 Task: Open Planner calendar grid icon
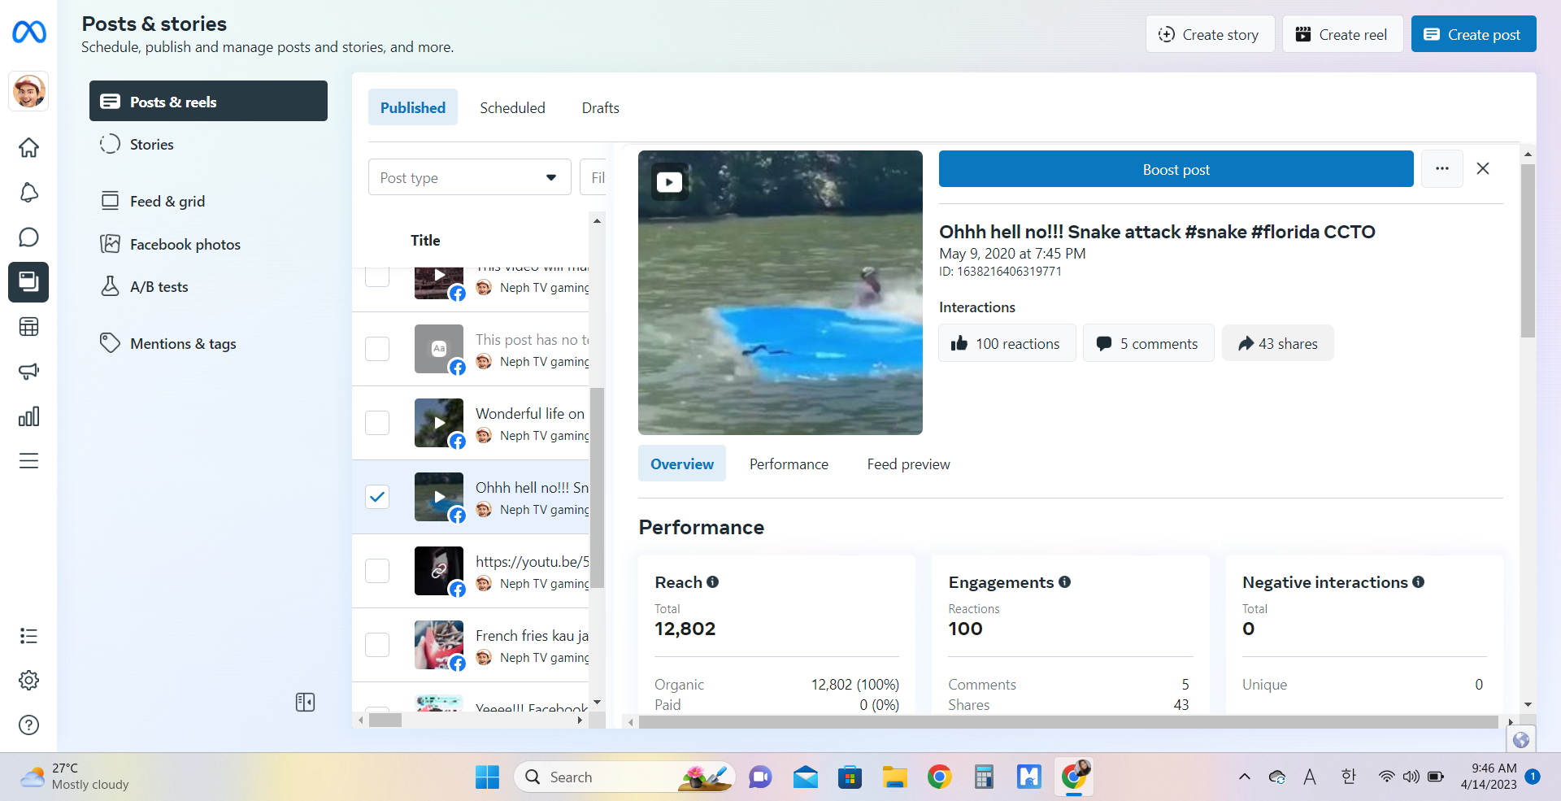pyautogui.click(x=28, y=327)
